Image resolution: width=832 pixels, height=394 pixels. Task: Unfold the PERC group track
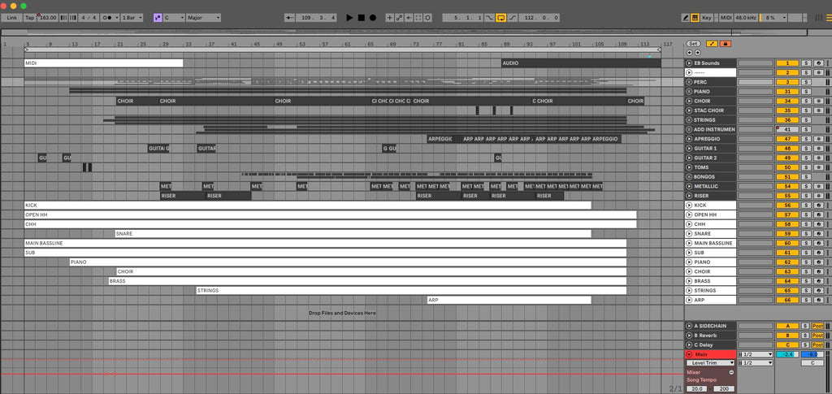coord(689,82)
